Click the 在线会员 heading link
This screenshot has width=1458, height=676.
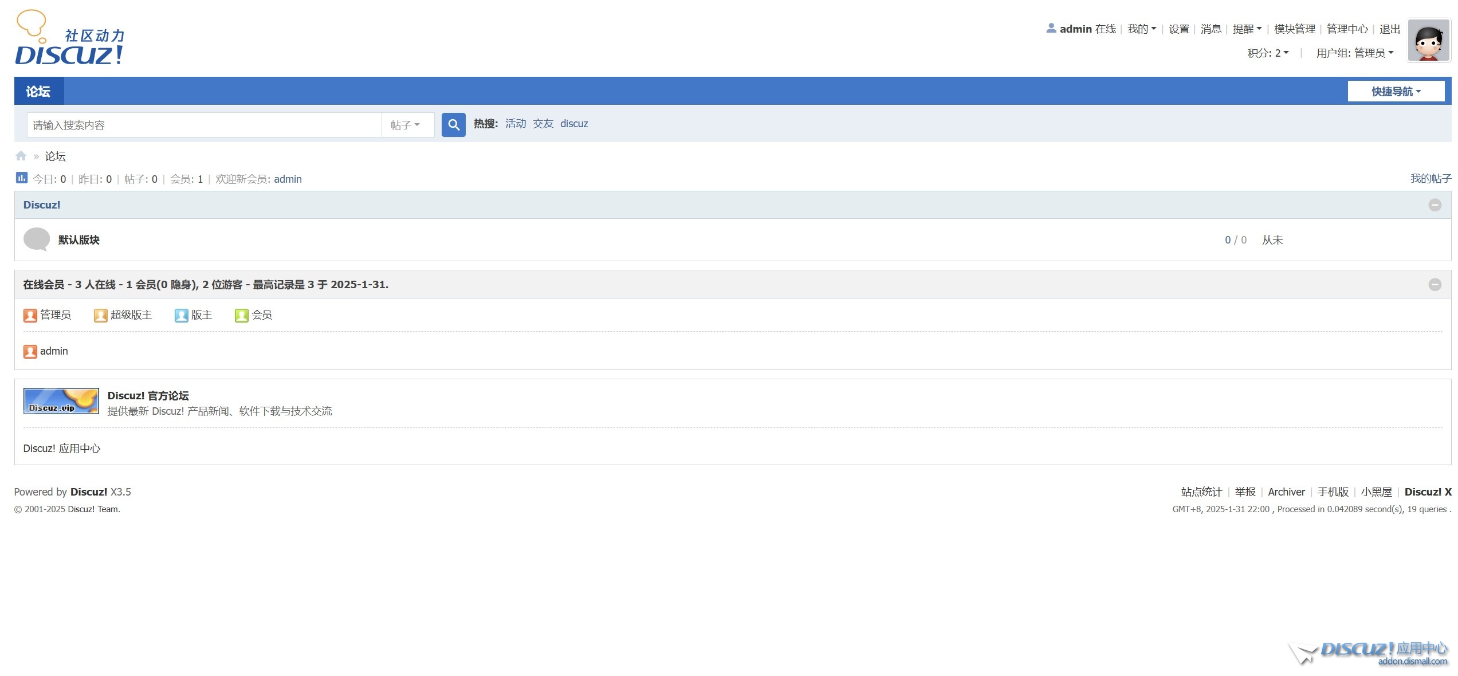pos(44,285)
